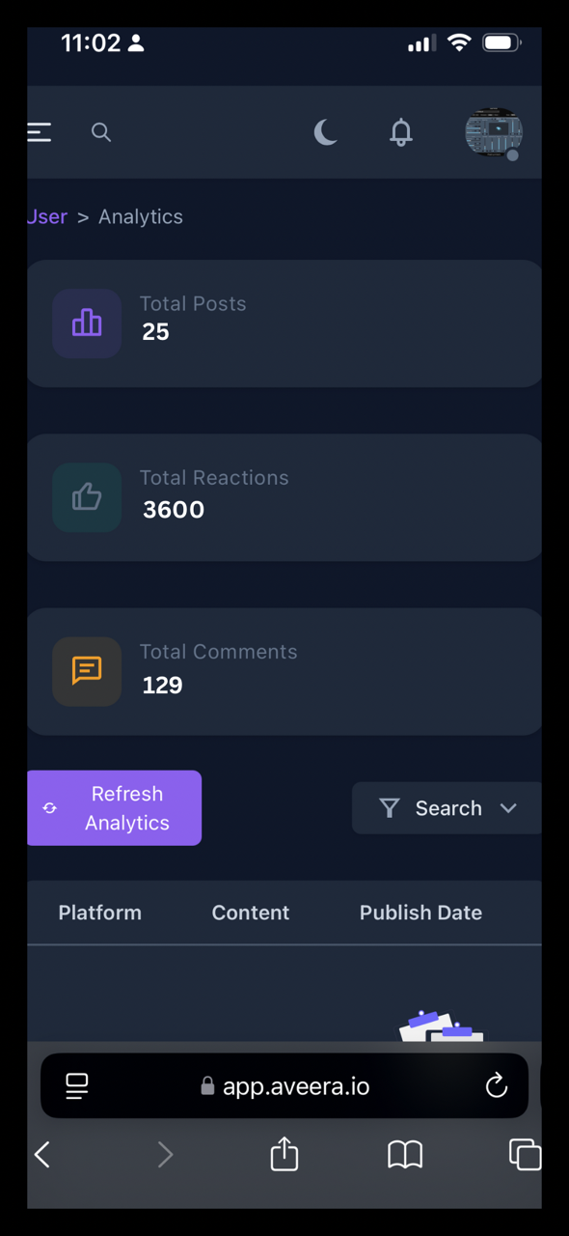The height and width of the screenshot is (1236, 569).
Task: Tap the app.aveera.io address bar
Action: [284, 1085]
